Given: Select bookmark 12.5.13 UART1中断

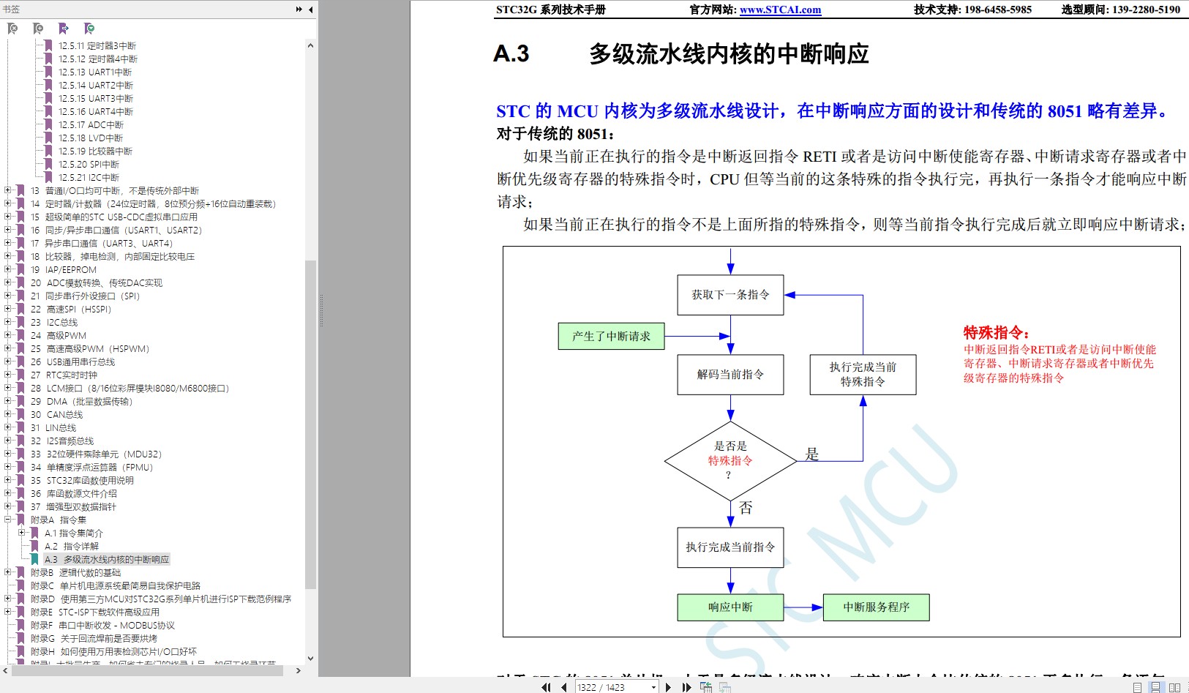Looking at the screenshot, I should point(95,72).
